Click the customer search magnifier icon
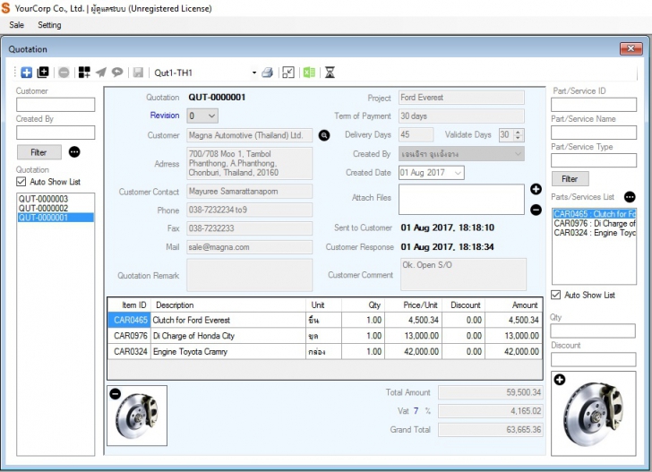This screenshot has height=472, width=652. [324, 135]
